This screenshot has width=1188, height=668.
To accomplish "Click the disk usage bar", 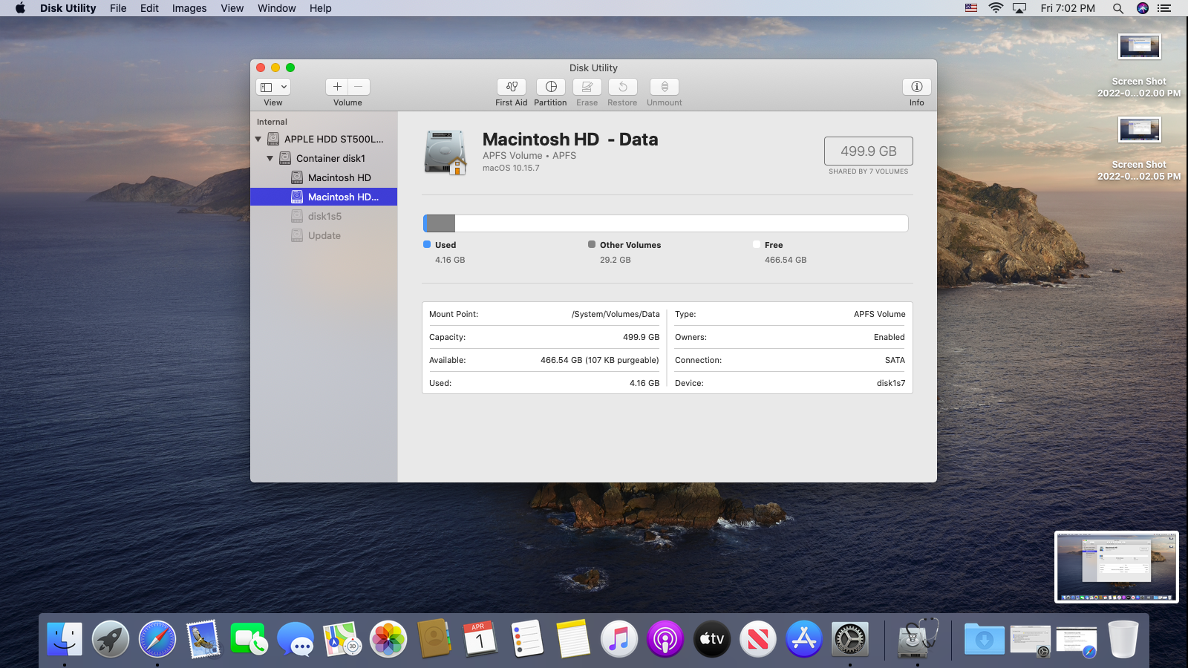I will click(x=666, y=223).
